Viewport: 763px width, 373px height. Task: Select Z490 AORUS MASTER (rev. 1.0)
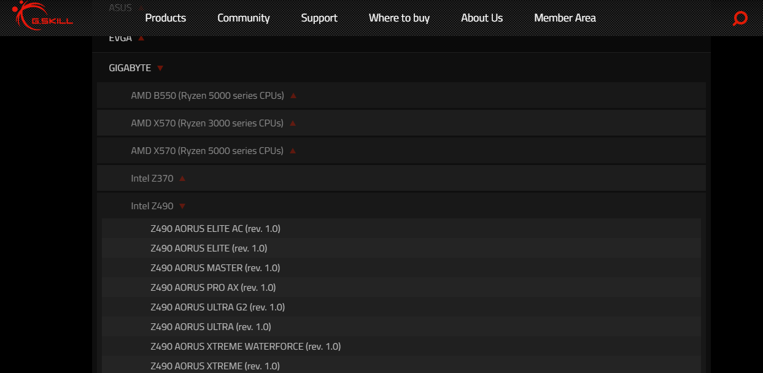click(x=401, y=267)
